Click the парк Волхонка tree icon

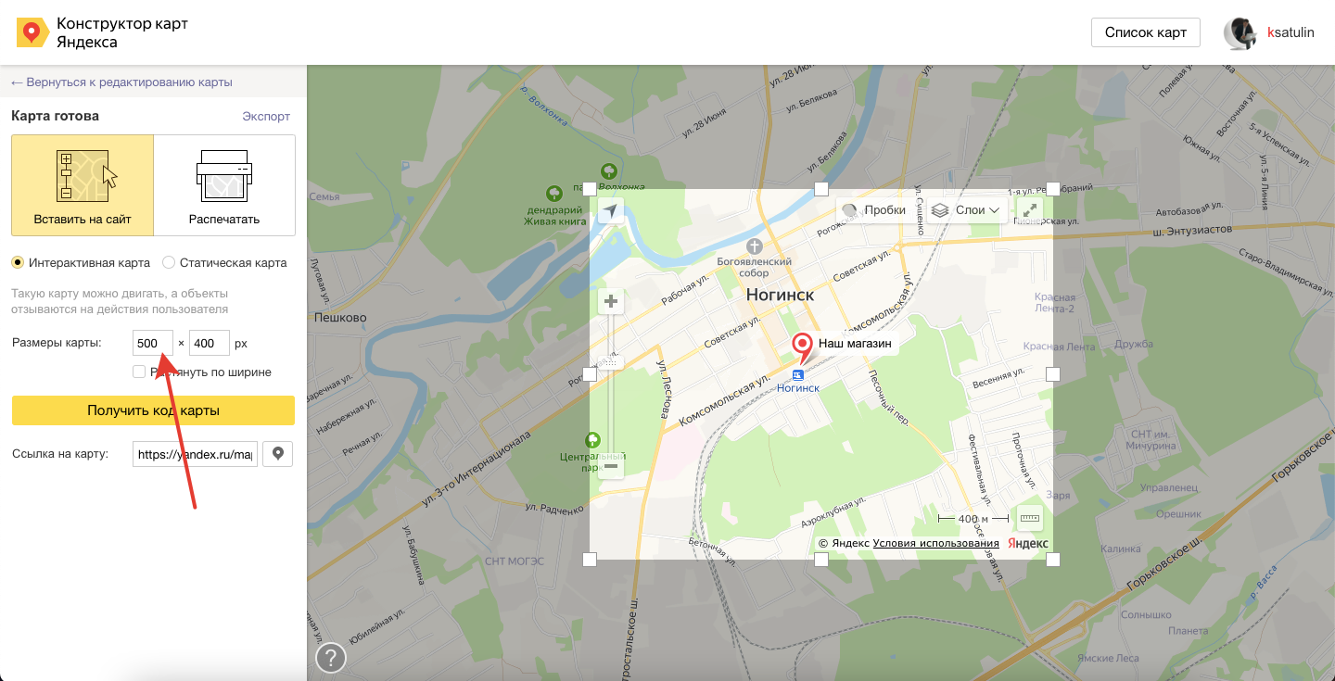pyautogui.click(x=609, y=171)
